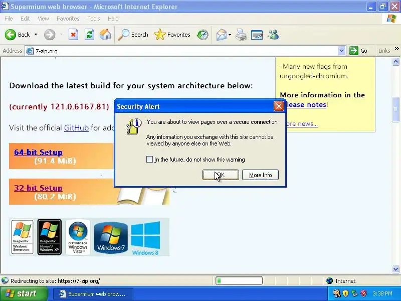This screenshot has height=301, width=401.
Task: Click the Internet Explorer title bar icon
Action: [5, 6]
